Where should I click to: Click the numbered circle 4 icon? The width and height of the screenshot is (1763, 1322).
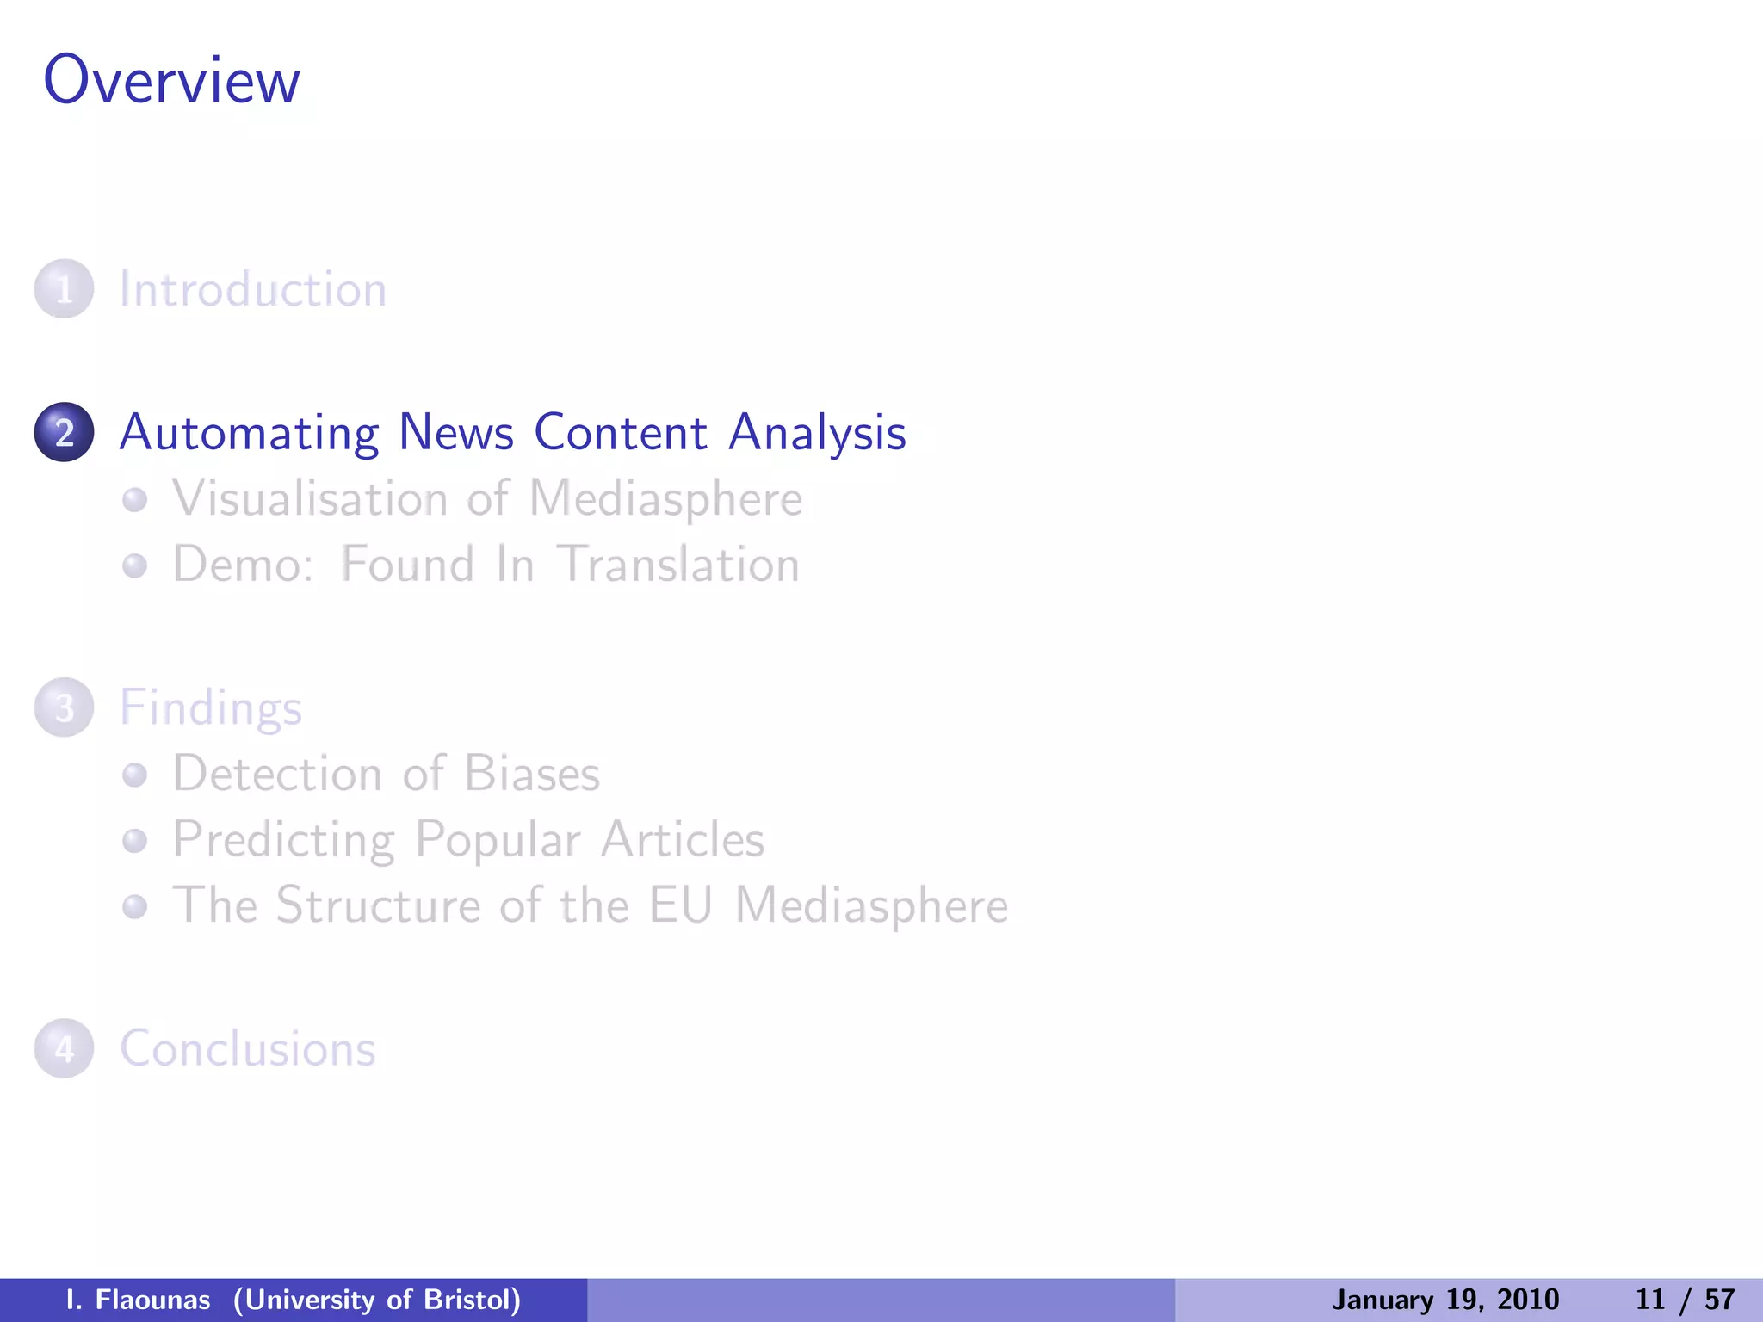click(64, 1048)
